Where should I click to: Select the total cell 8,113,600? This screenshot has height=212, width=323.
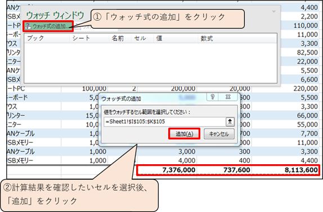coord(285,170)
